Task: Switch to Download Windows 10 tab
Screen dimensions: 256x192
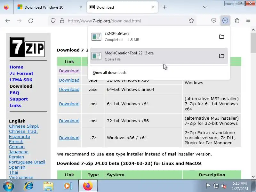Action: coord(48,7)
